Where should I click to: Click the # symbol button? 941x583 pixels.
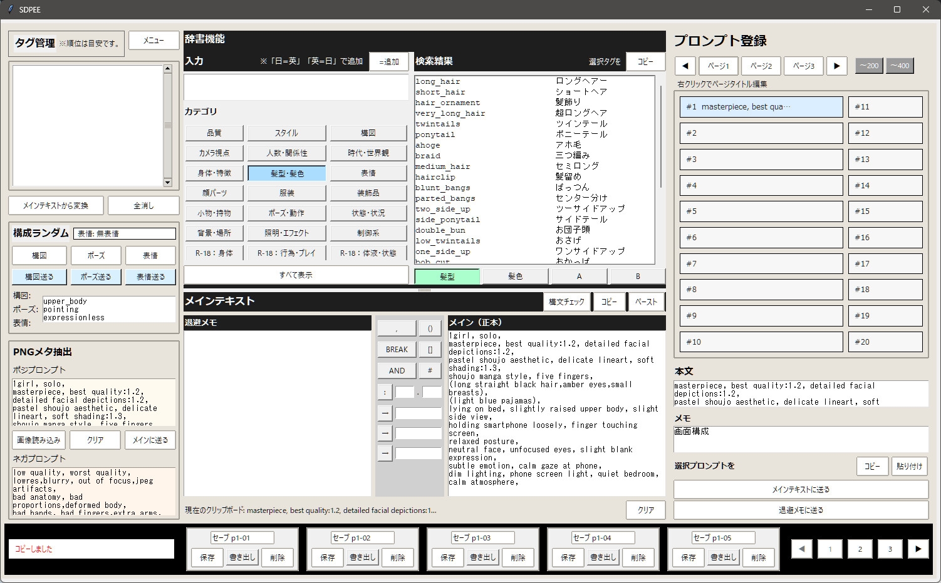pyautogui.click(x=430, y=370)
